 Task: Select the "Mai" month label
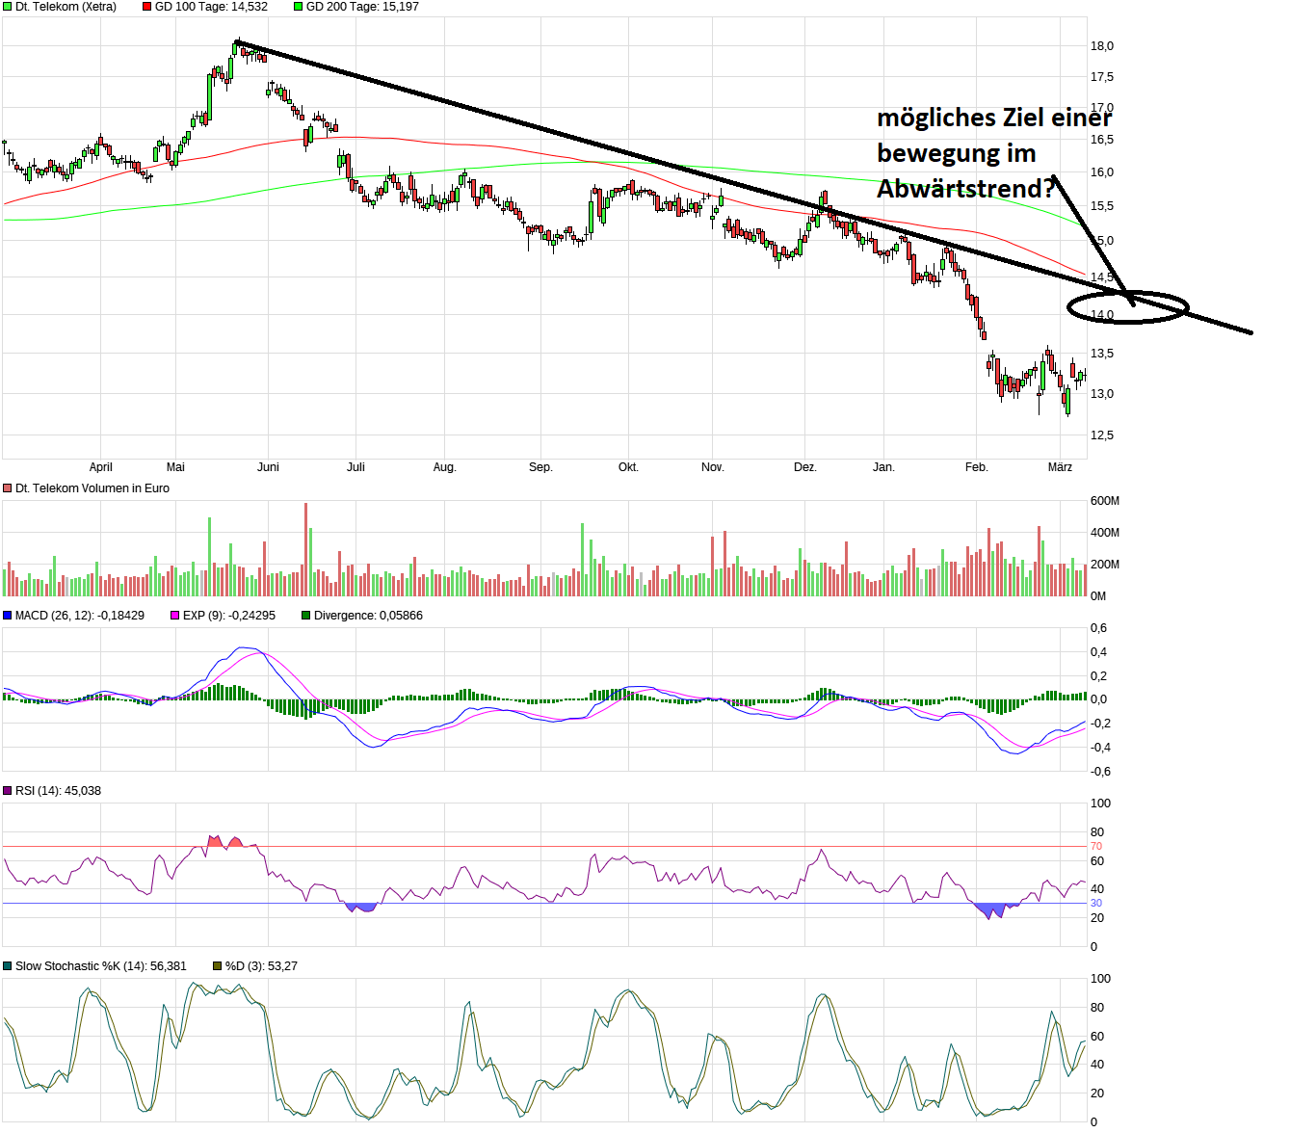click(x=175, y=467)
